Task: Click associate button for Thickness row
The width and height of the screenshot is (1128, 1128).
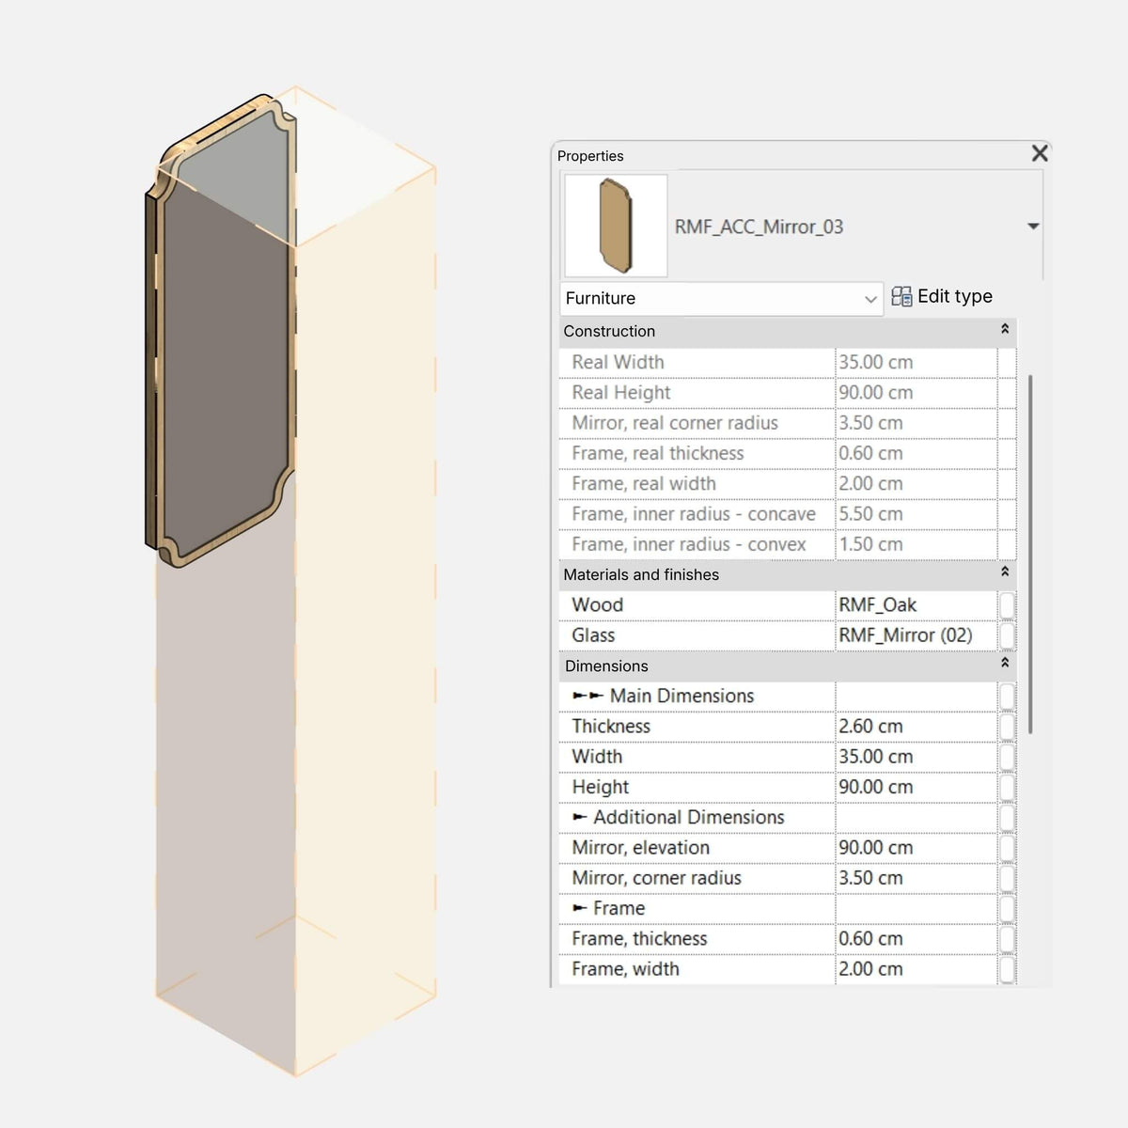Action: coord(1007,727)
